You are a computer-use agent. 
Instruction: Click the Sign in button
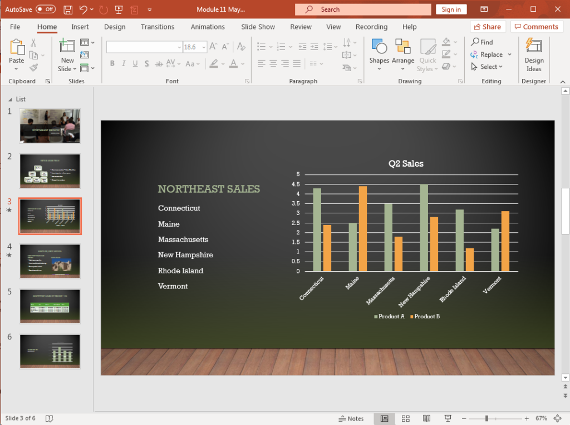point(451,9)
